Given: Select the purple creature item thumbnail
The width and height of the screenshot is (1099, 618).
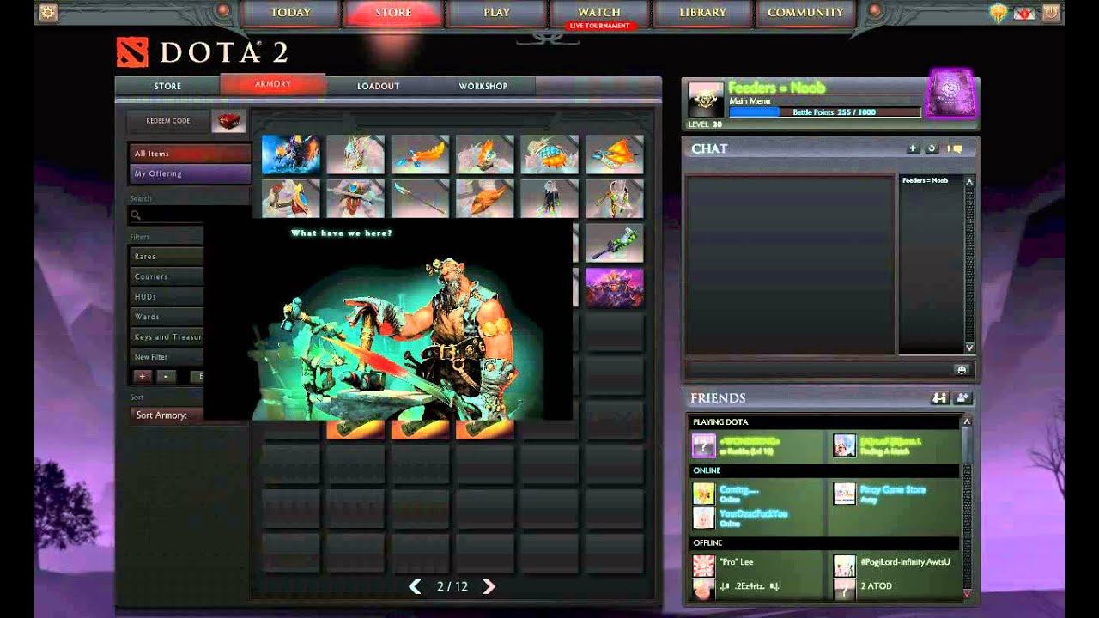Looking at the screenshot, I should click(614, 288).
